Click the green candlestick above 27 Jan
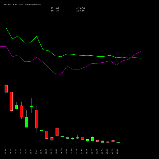The image size is (159, 159). [26, 122]
